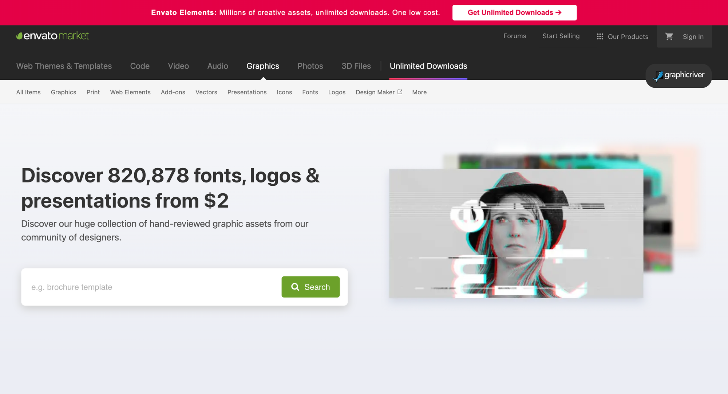Click the GraphicRiver badge logo
The image size is (728, 394).
pos(678,75)
